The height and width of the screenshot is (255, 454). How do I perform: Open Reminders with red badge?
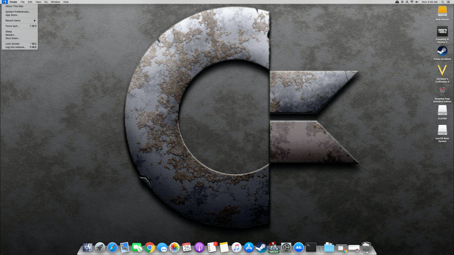[212, 247]
